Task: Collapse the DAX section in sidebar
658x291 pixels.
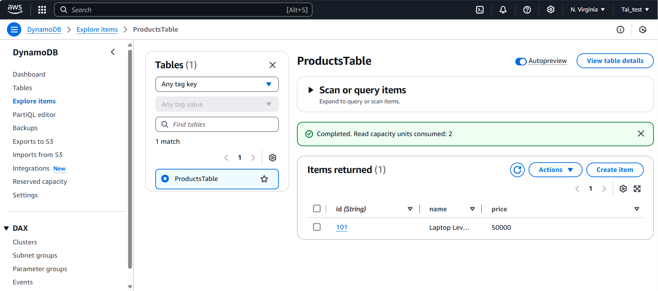Action: [6, 228]
